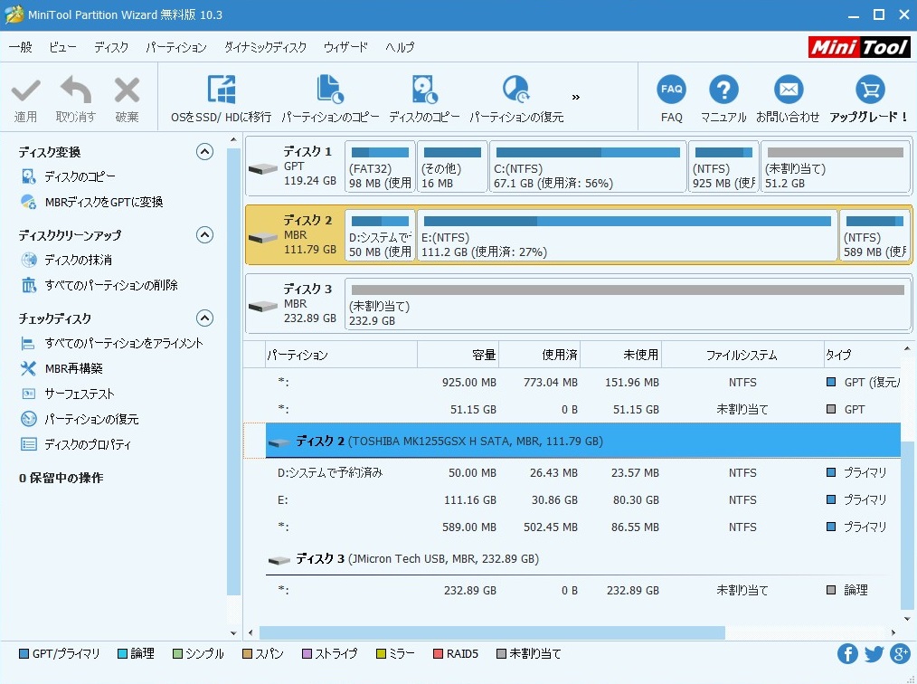Open the パーティションのコピー wizard icon

(330, 90)
